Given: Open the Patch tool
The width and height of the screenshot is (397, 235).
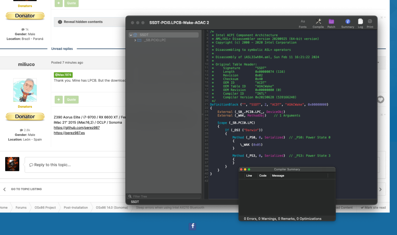Looking at the screenshot, I should pyautogui.click(x=331, y=23).
